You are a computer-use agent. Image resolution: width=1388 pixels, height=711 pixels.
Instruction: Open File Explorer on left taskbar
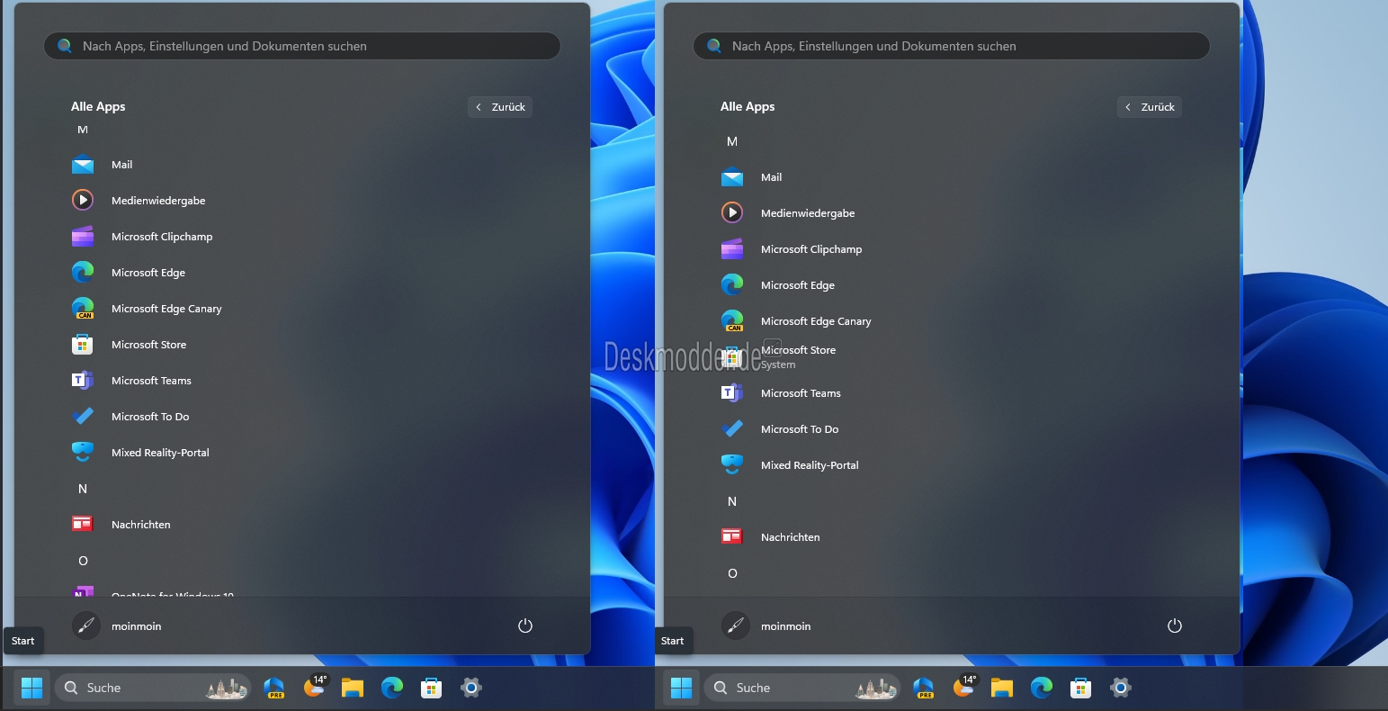tap(352, 688)
